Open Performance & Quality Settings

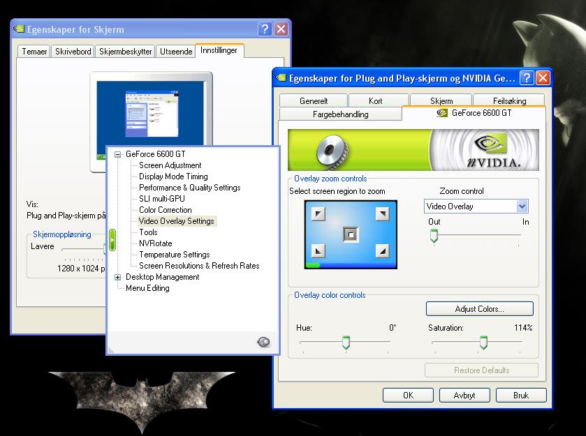[x=189, y=188]
